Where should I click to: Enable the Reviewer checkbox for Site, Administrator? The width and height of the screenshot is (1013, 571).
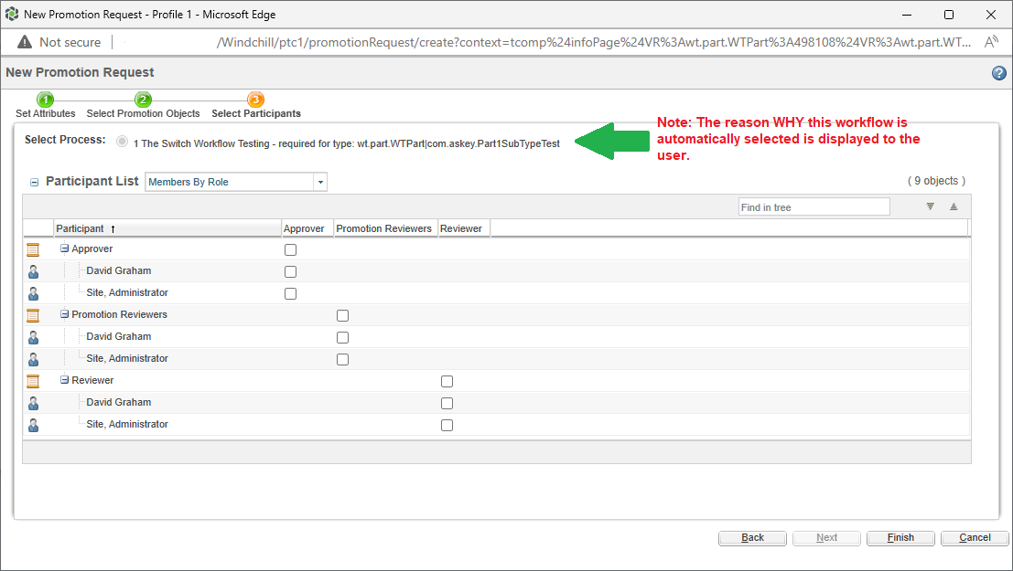pyautogui.click(x=447, y=424)
